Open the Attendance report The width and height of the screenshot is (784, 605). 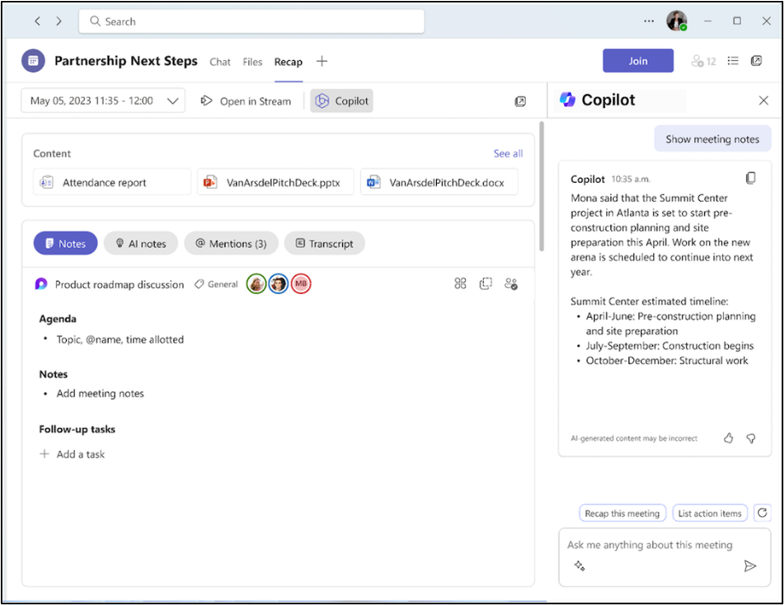tap(112, 182)
